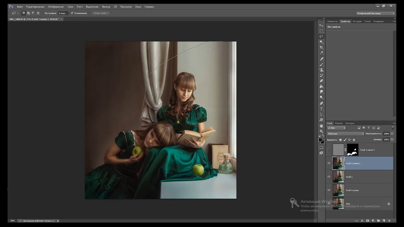Select the Dodge tool
404x227 pixels.
coord(321,97)
